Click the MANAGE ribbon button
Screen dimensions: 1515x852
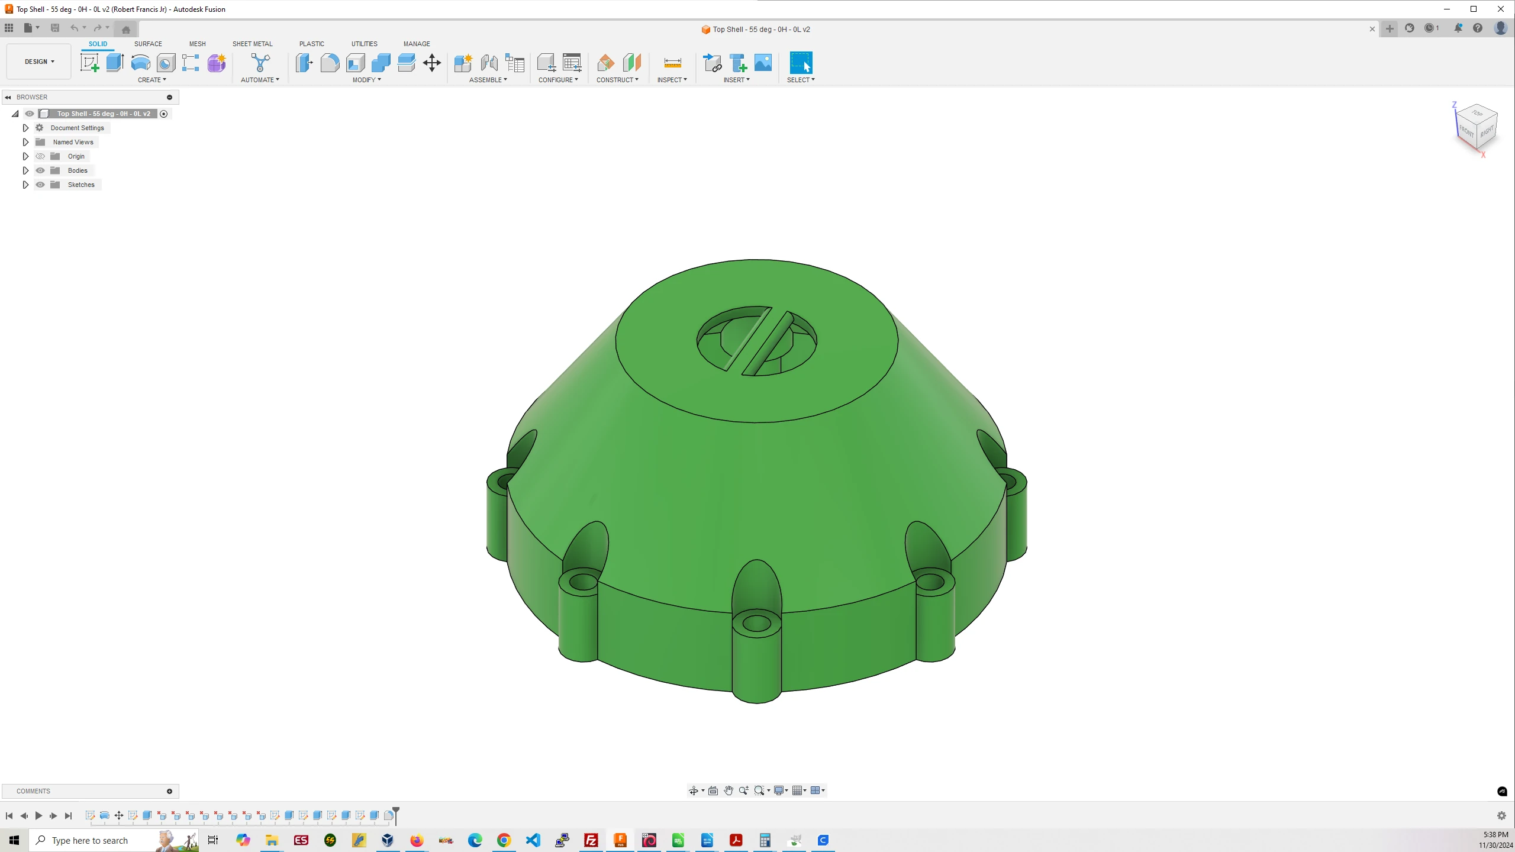click(x=416, y=44)
